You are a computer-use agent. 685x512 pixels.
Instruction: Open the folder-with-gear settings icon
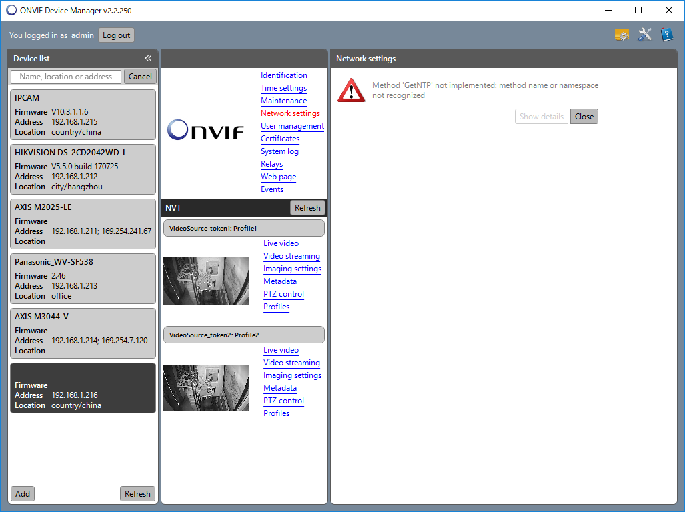click(622, 35)
